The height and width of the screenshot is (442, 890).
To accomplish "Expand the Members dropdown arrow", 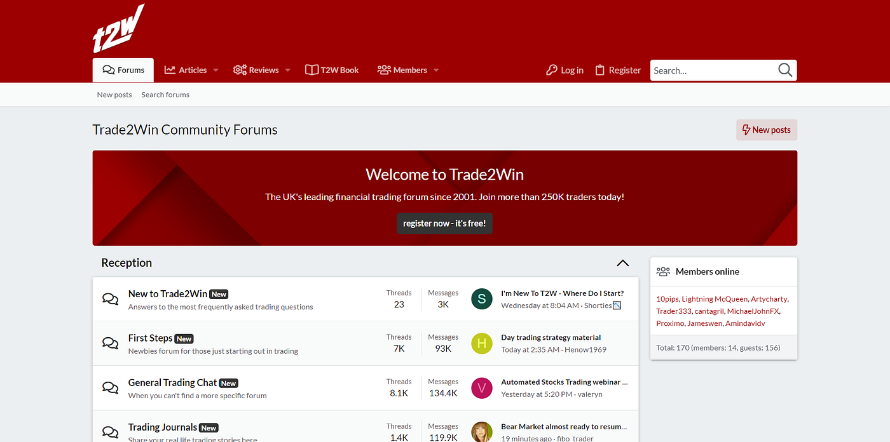I will coord(436,70).
